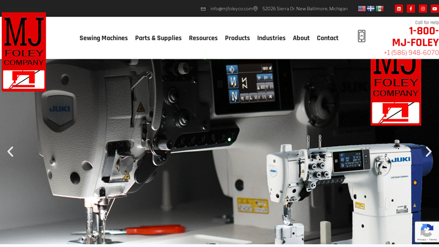This screenshot has height=247, width=439.
Task: Click the MJ Foley Company logo
Action: pos(24,52)
